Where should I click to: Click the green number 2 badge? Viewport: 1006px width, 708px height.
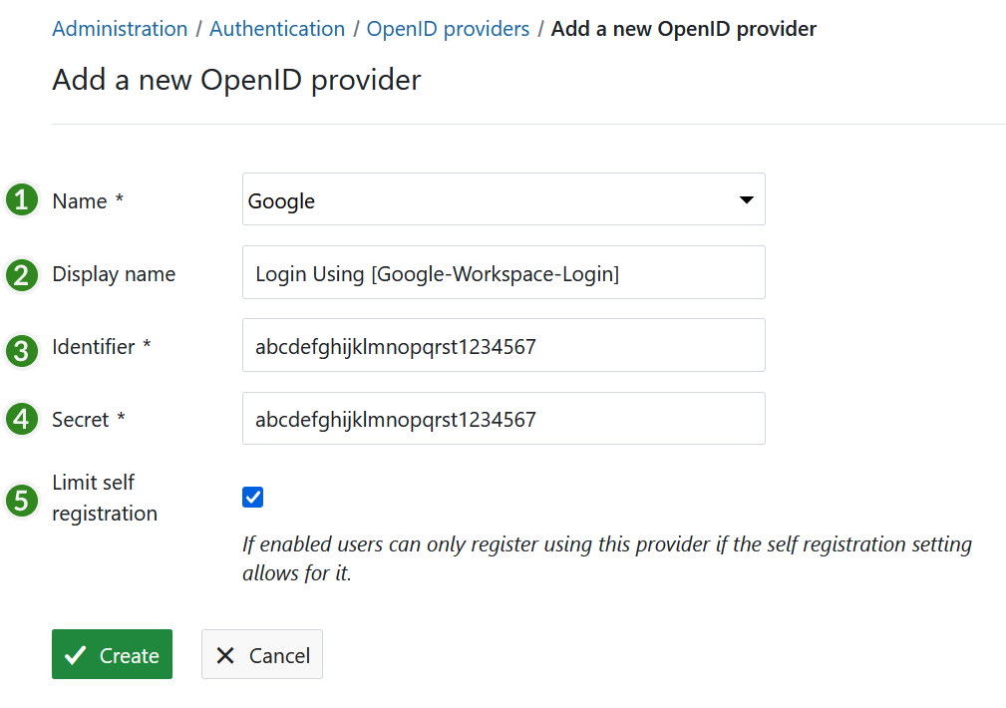21,274
